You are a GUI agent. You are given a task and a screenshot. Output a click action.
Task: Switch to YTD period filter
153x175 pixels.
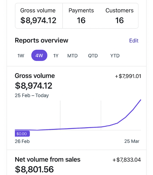coord(115,56)
